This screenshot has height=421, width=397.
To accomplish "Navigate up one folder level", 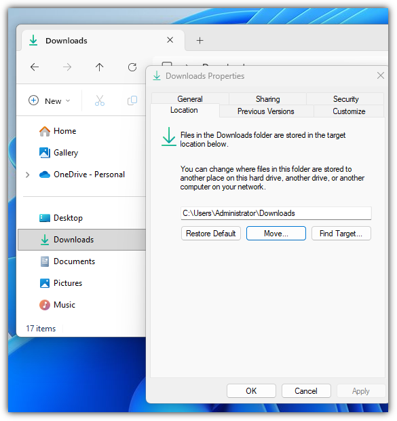I will [x=100, y=67].
